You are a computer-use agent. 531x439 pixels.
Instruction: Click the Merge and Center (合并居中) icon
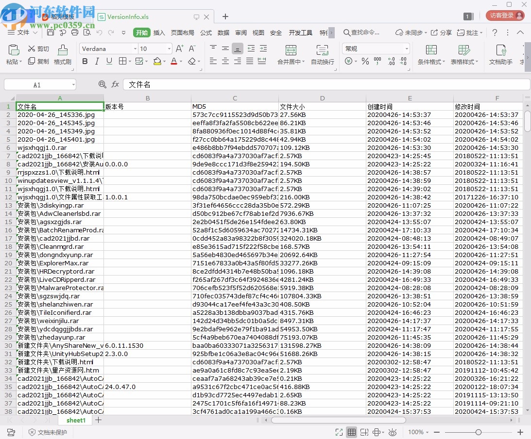pos(291,50)
